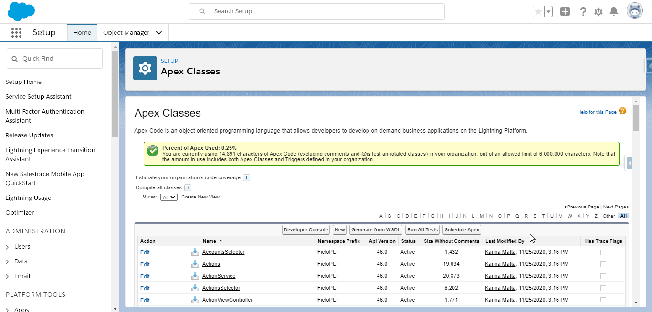Open Setup Home in sidebar
The height and width of the screenshot is (312, 652).
pyautogui.click(x=23, y=82)
